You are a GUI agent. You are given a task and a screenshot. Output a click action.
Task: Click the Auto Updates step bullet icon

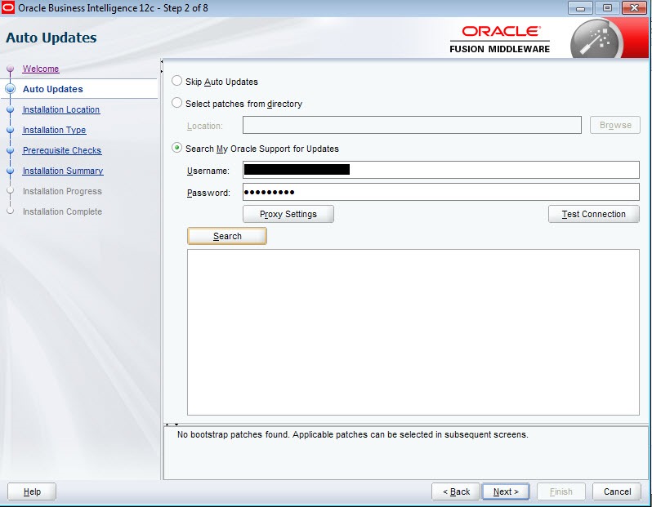(x=11, y=89)
